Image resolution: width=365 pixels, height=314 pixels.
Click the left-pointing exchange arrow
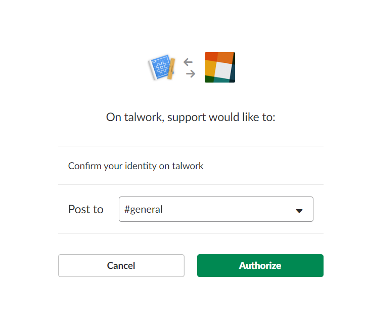(x=188, y=62)
